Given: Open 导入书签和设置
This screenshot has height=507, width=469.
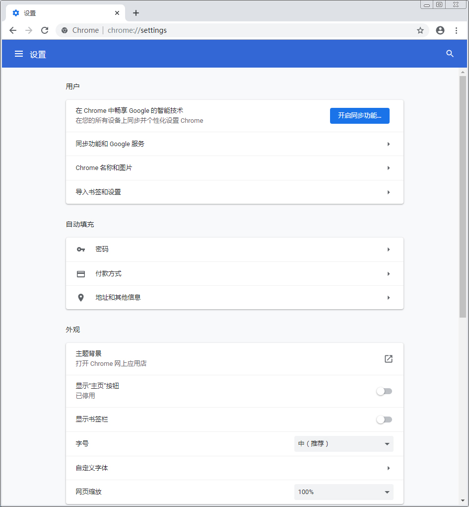Looking at the screenshot, I should 234,192.
